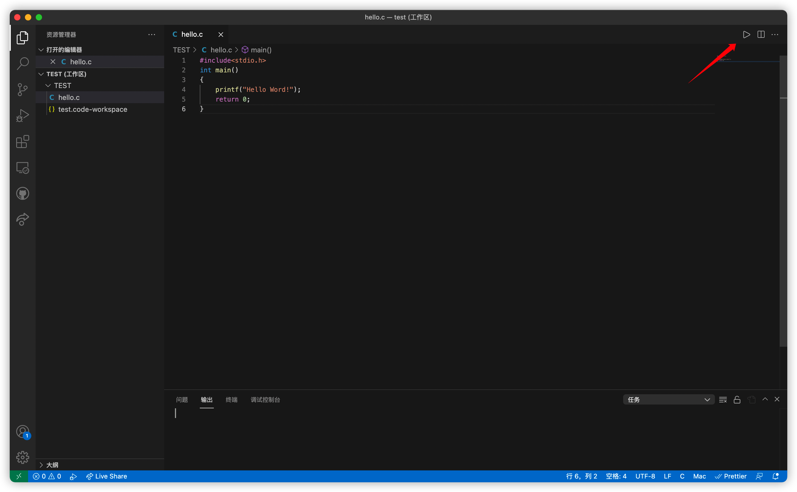This screenshot has width=797, height=492.
Task: Open notifications bell in status bar
Action: (775, 476)
